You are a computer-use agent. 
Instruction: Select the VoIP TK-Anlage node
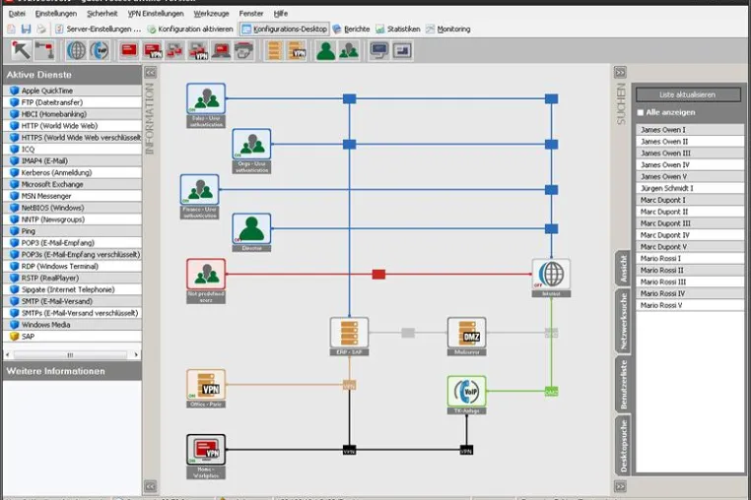[x=466, y=392]
